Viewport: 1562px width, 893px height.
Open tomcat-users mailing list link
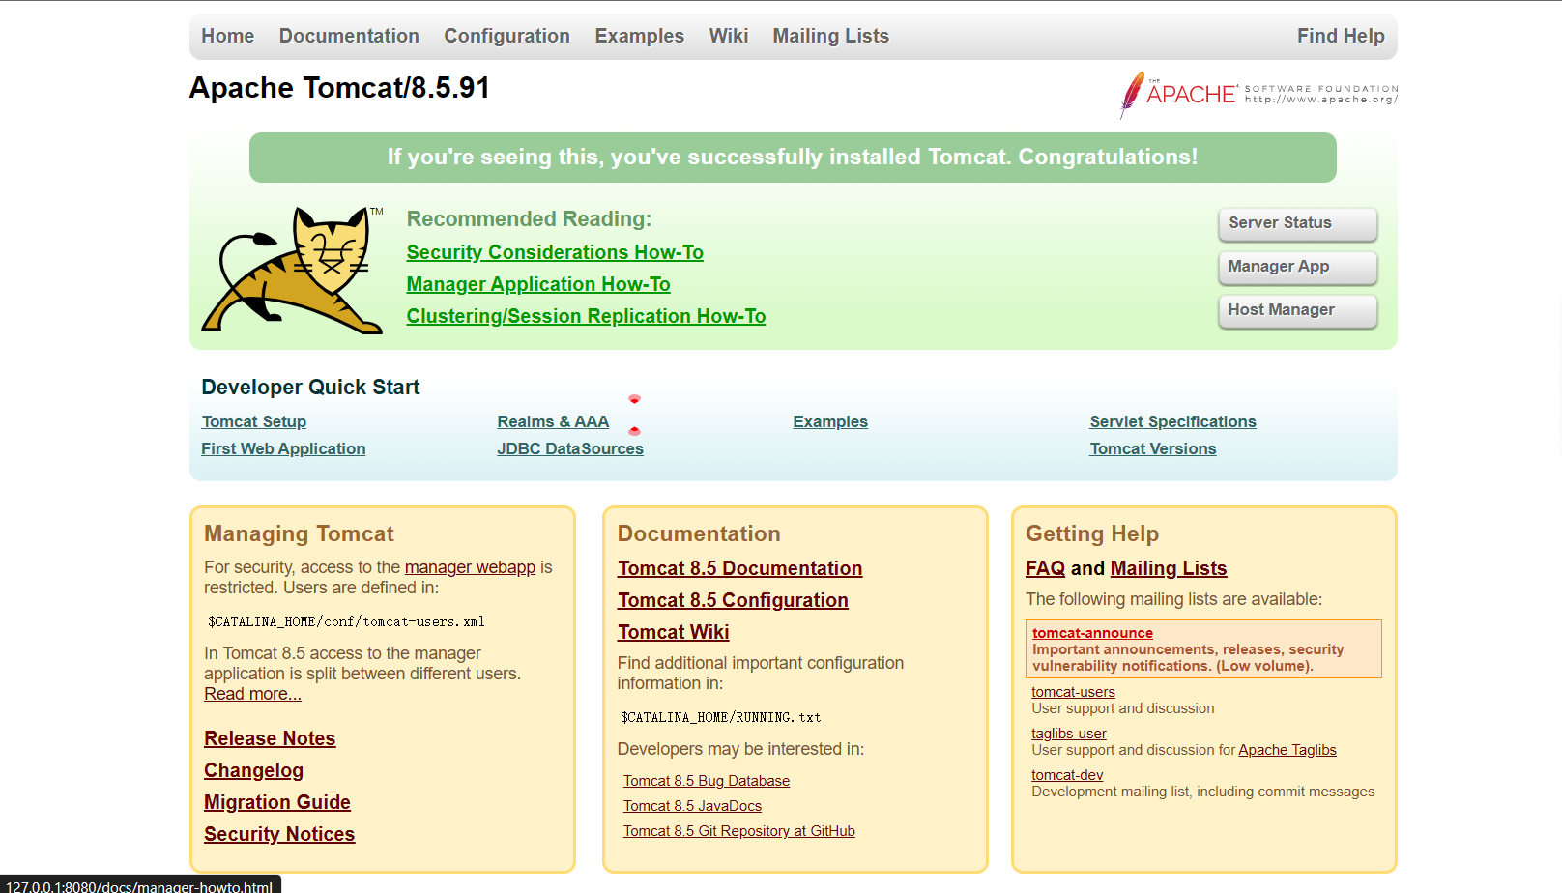(1073, 692)
